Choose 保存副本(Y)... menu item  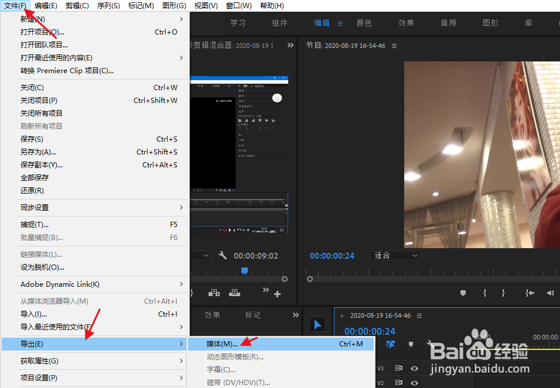[x=95, y=165]
